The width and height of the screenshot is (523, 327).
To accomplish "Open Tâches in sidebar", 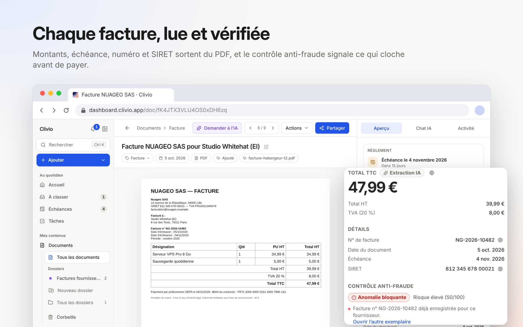I will pos(73,221).
